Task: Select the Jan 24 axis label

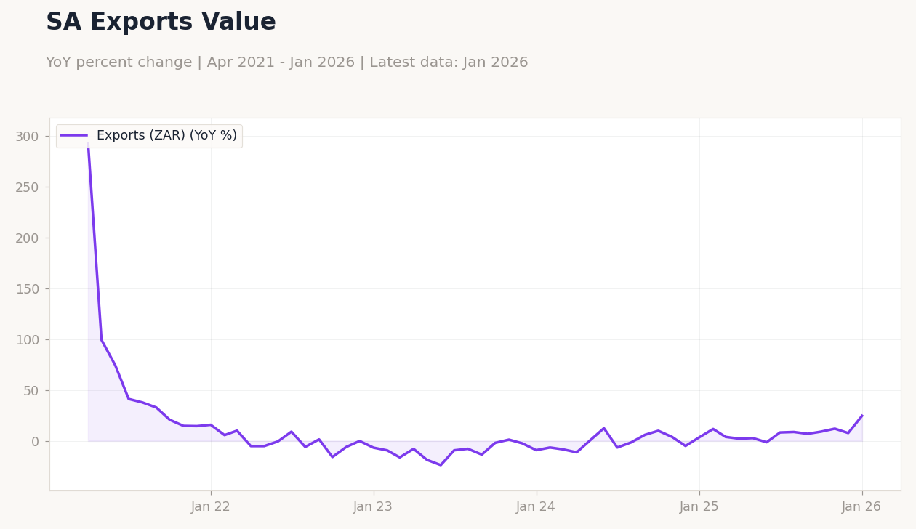Action: point(536,506)
